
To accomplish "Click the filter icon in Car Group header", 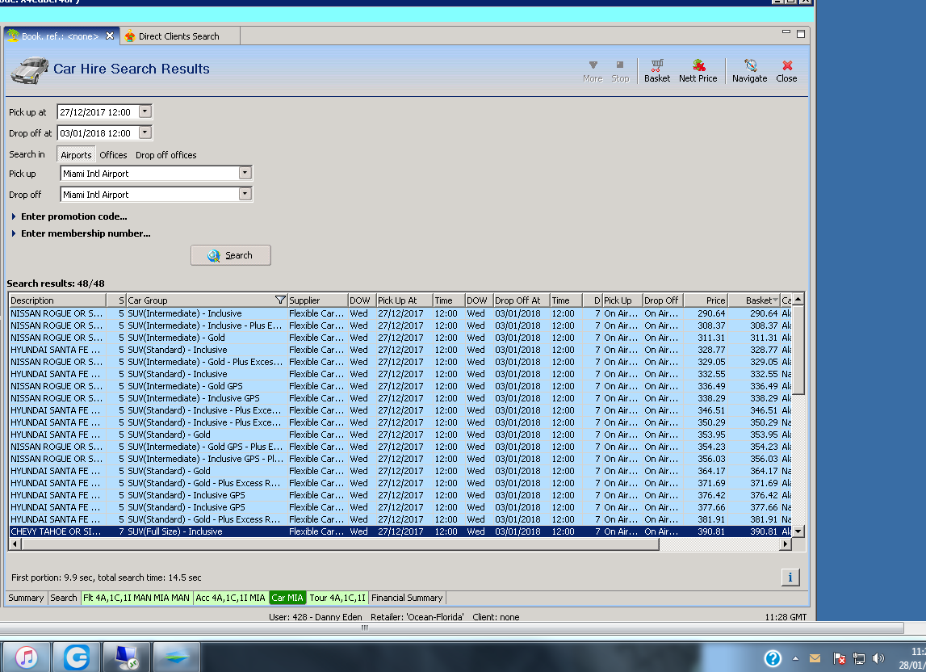I will pos(280,300).
